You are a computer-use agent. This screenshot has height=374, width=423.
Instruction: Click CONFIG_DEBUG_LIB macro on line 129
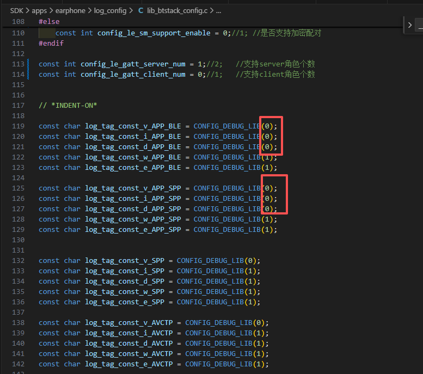[x=227, y=230]
